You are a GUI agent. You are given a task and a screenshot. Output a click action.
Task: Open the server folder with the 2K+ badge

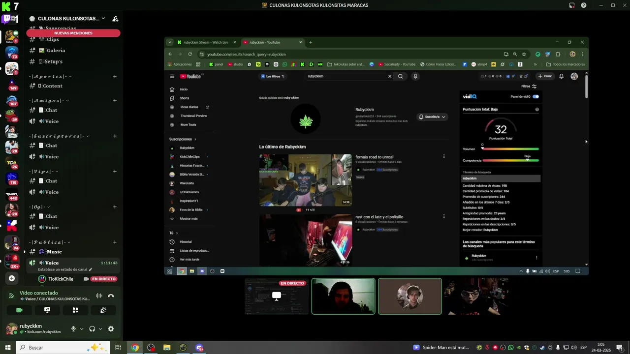pos(12,260)
